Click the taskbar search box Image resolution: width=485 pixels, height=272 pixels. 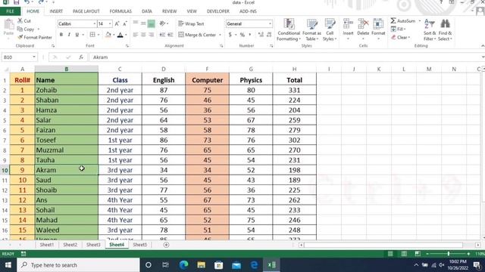pos(79,265)
